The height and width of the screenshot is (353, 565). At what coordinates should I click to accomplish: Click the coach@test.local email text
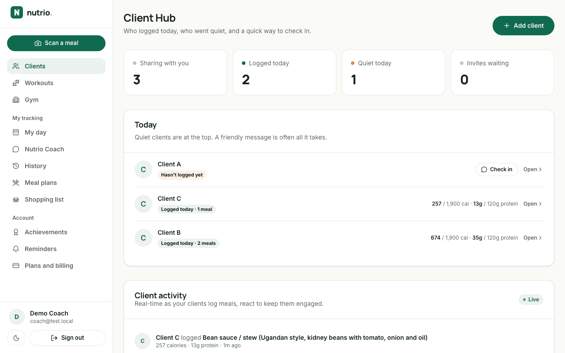pos(52,321)
